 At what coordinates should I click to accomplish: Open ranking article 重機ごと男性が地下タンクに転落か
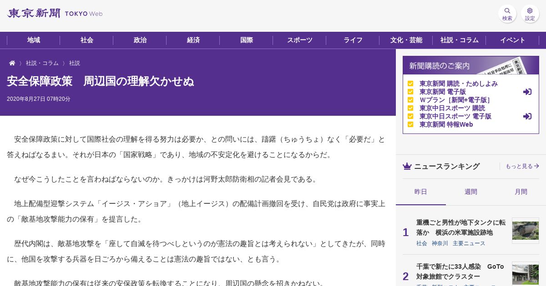pyautogui.click(x=461, y=227)
